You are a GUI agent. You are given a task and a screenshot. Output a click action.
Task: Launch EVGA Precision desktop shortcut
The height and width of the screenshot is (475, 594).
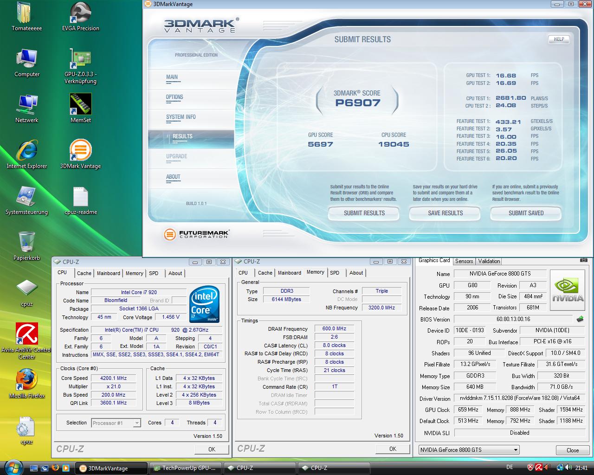(x=80, y=17)
